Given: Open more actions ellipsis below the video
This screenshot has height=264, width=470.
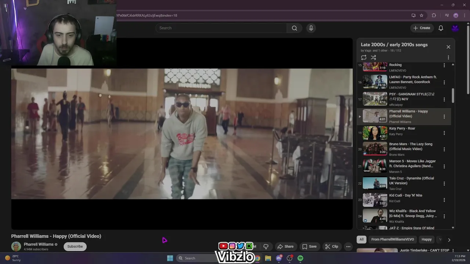Looking at the screenshot, I should point(348,246).
